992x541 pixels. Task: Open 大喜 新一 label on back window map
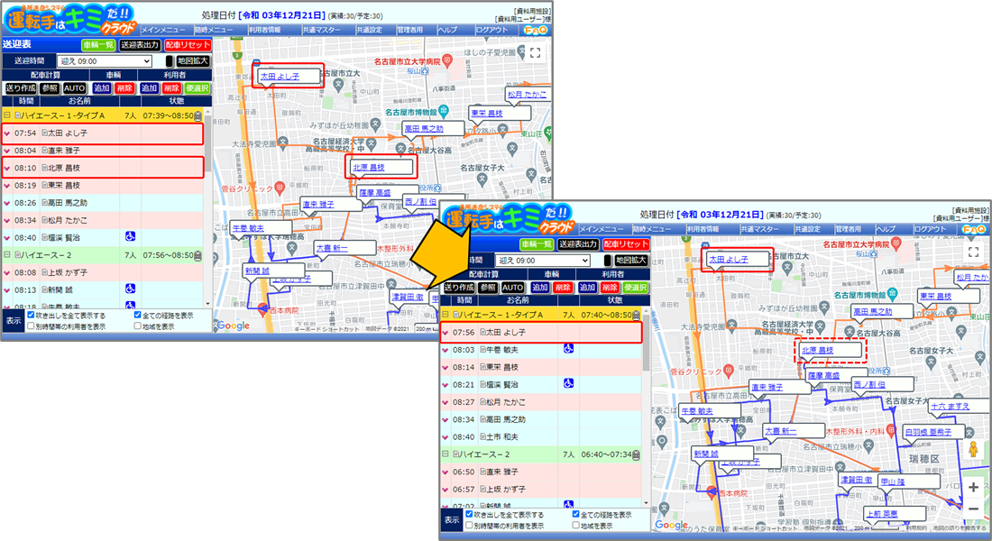(332, 248)
